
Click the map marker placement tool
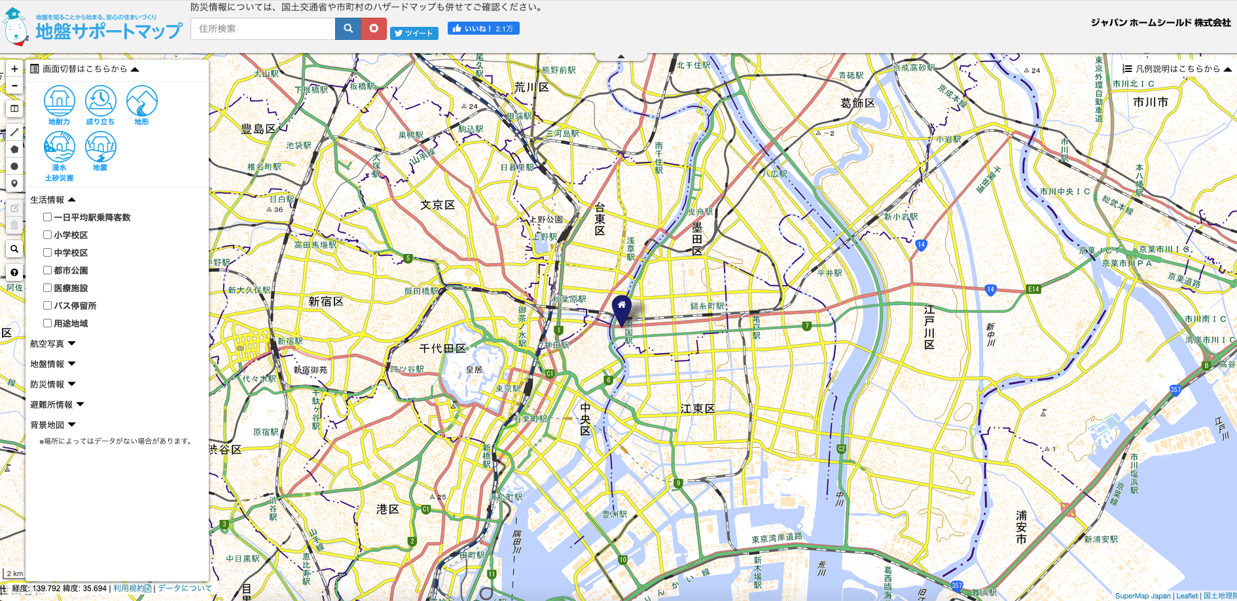click(14, 183)
